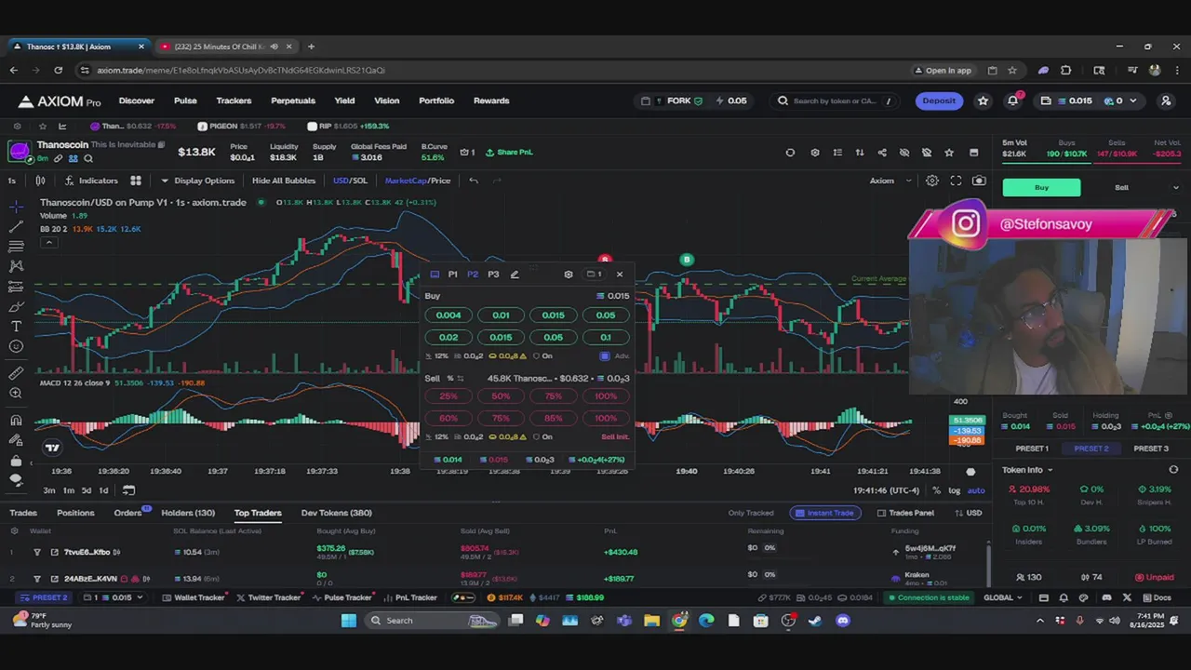
Task: Undo the last chart action
Action: [474, 181]
